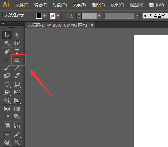This screenshot has height=147, width=168.
Task: Select the Selection tool (black arrow)
Action: (x=7, y=35)
